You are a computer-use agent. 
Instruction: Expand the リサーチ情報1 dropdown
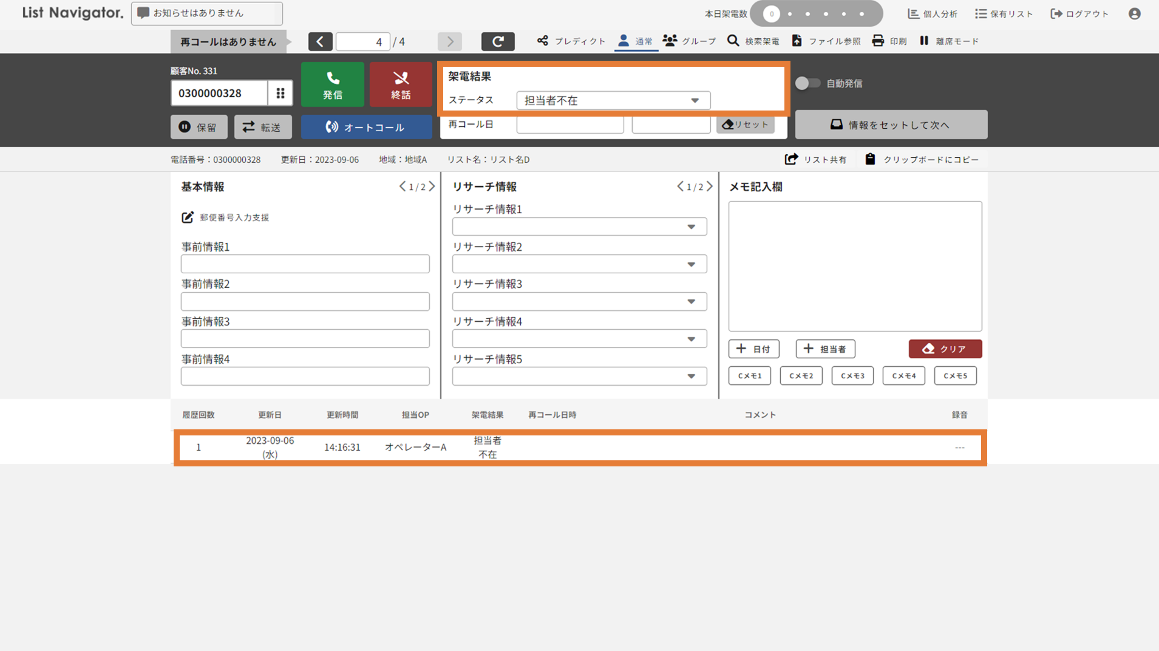tap(579, 227)
